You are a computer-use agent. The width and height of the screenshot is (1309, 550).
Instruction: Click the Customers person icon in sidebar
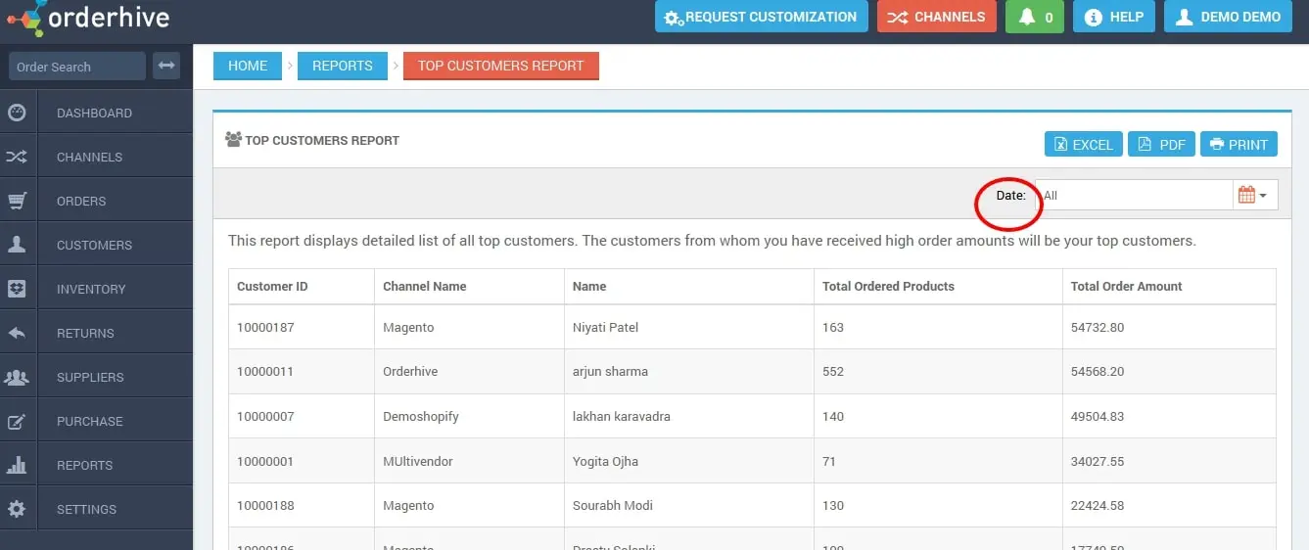17,245
